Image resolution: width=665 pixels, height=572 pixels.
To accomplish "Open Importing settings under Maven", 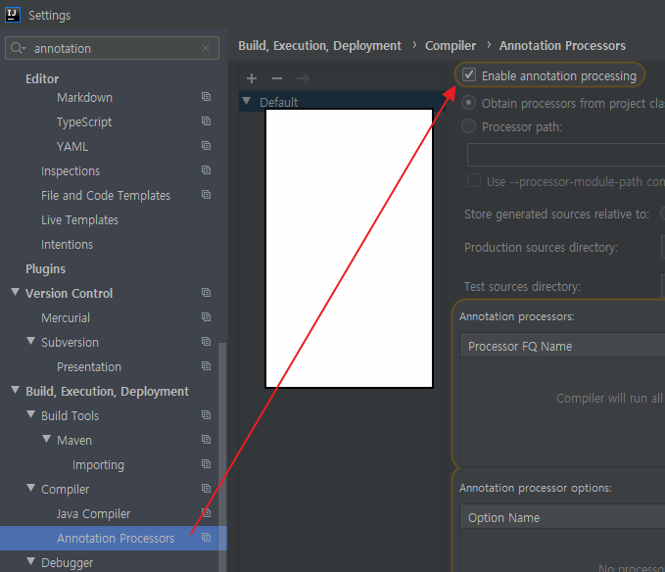I will click(98, 465).
